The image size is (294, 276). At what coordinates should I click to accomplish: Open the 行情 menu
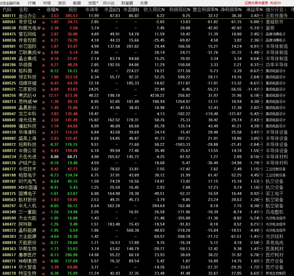click(x=32, y=3)
